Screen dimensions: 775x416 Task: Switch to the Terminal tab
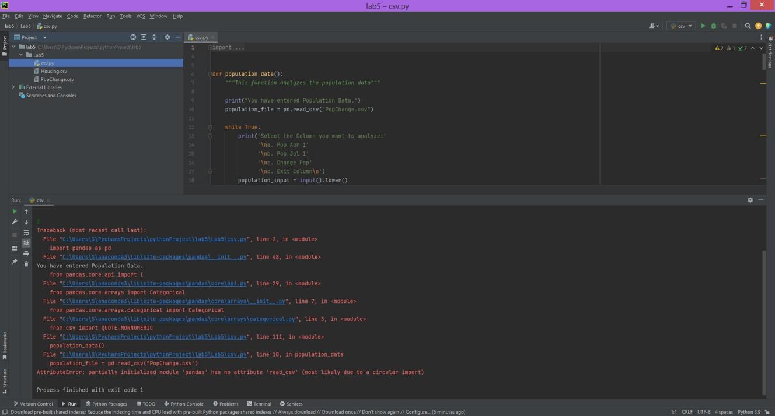pos(259,404)
